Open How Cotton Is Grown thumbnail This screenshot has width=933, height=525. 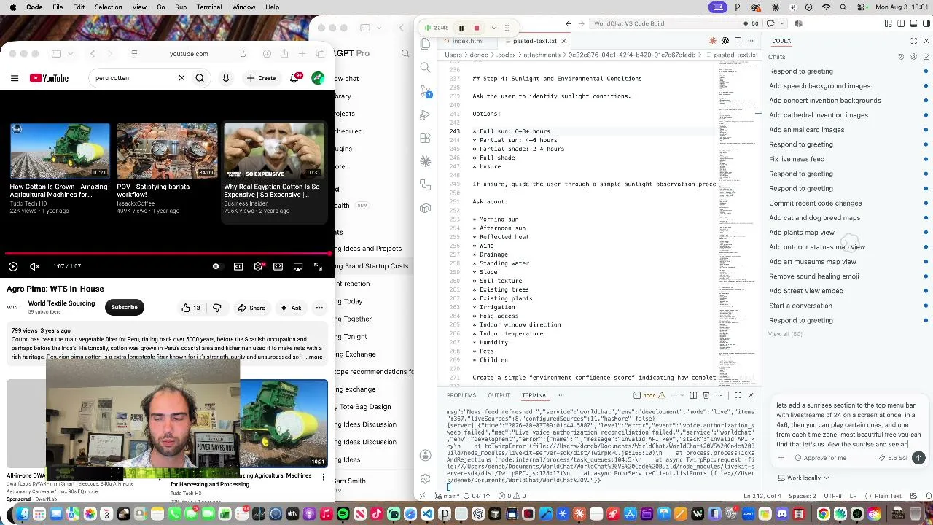pos(60,151)
